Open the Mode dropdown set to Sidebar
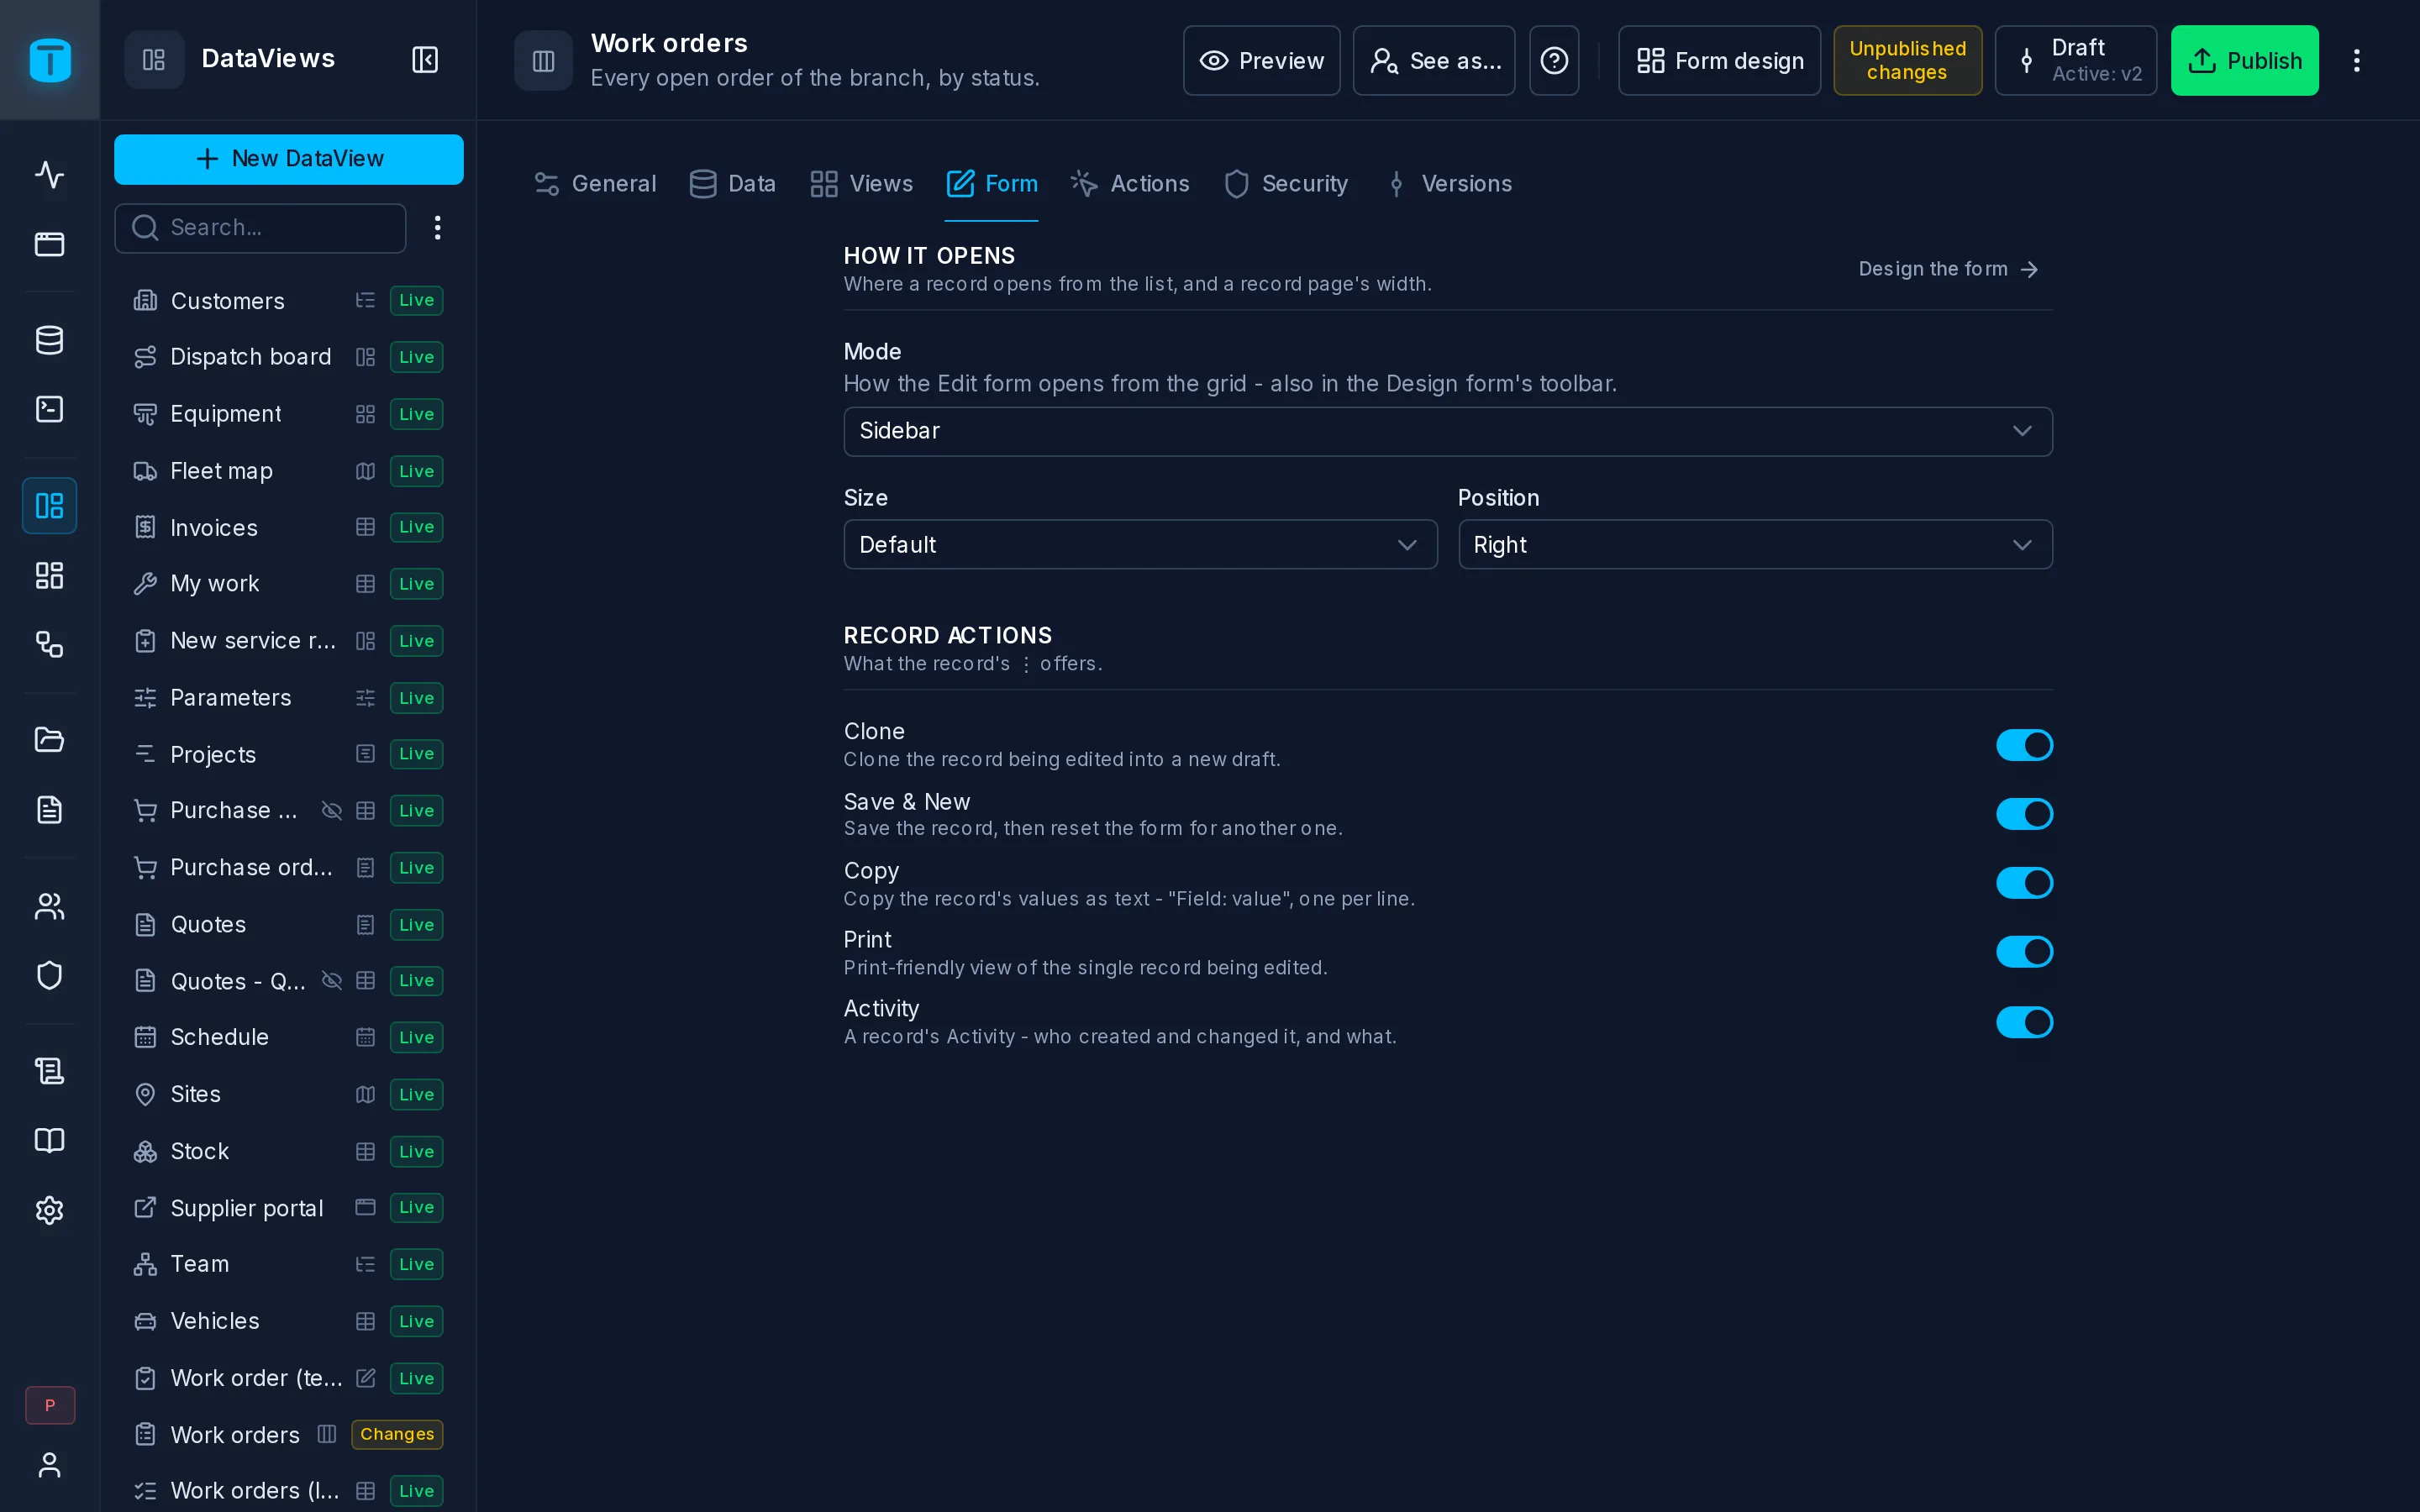Image resolution: width=2420 pixels, height=1512 pixels. [1448, 431]
